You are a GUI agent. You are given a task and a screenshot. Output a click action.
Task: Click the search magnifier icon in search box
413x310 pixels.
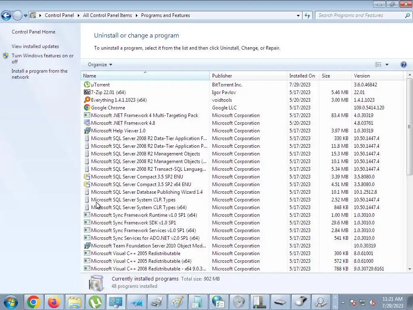tap(407, 15)
